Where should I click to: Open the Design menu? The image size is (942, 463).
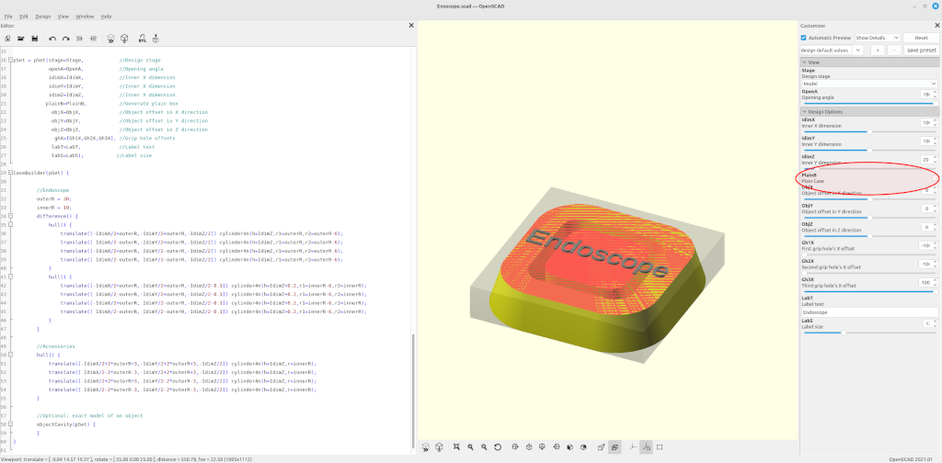tap(43, 17)
